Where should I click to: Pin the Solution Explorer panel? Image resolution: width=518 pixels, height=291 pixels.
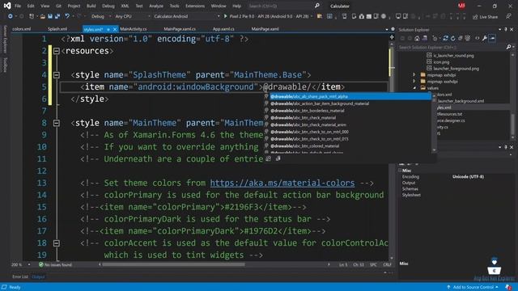point(505,30)
